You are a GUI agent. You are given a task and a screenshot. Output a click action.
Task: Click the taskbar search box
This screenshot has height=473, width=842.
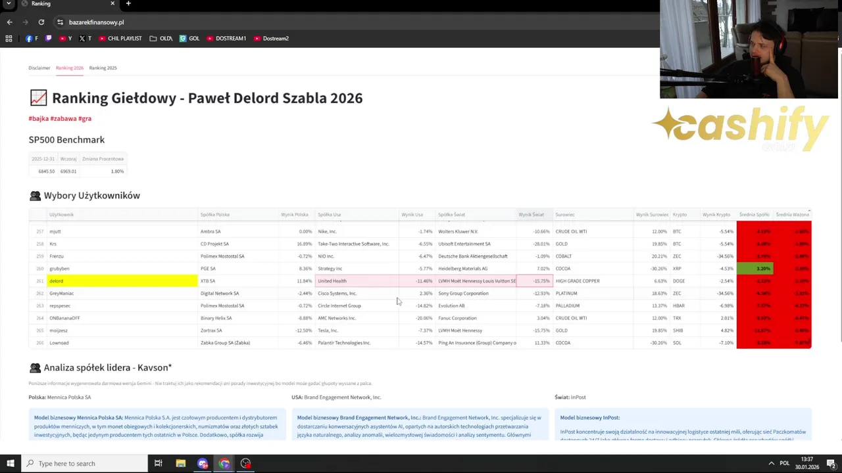(84, 463)
